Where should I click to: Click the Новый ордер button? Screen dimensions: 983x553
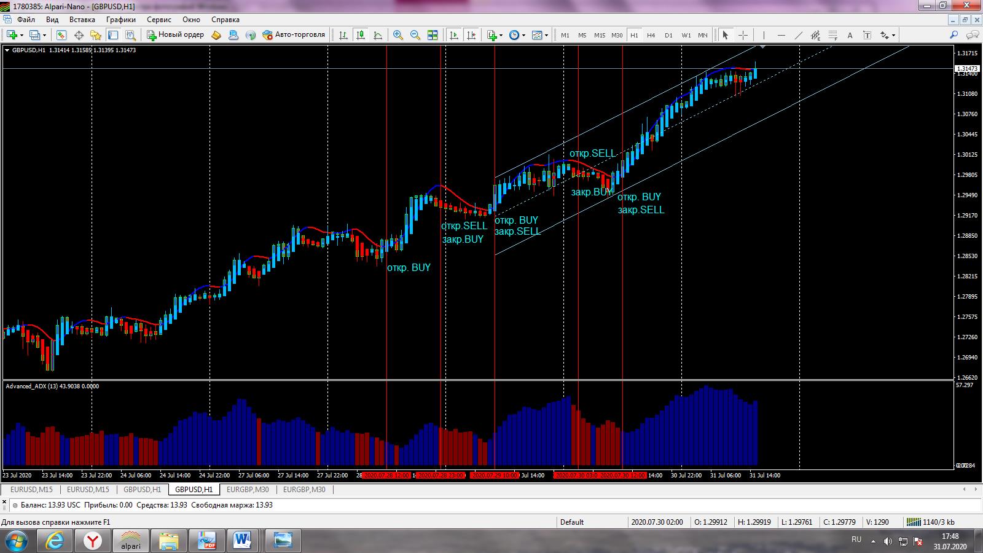(175, 35)
